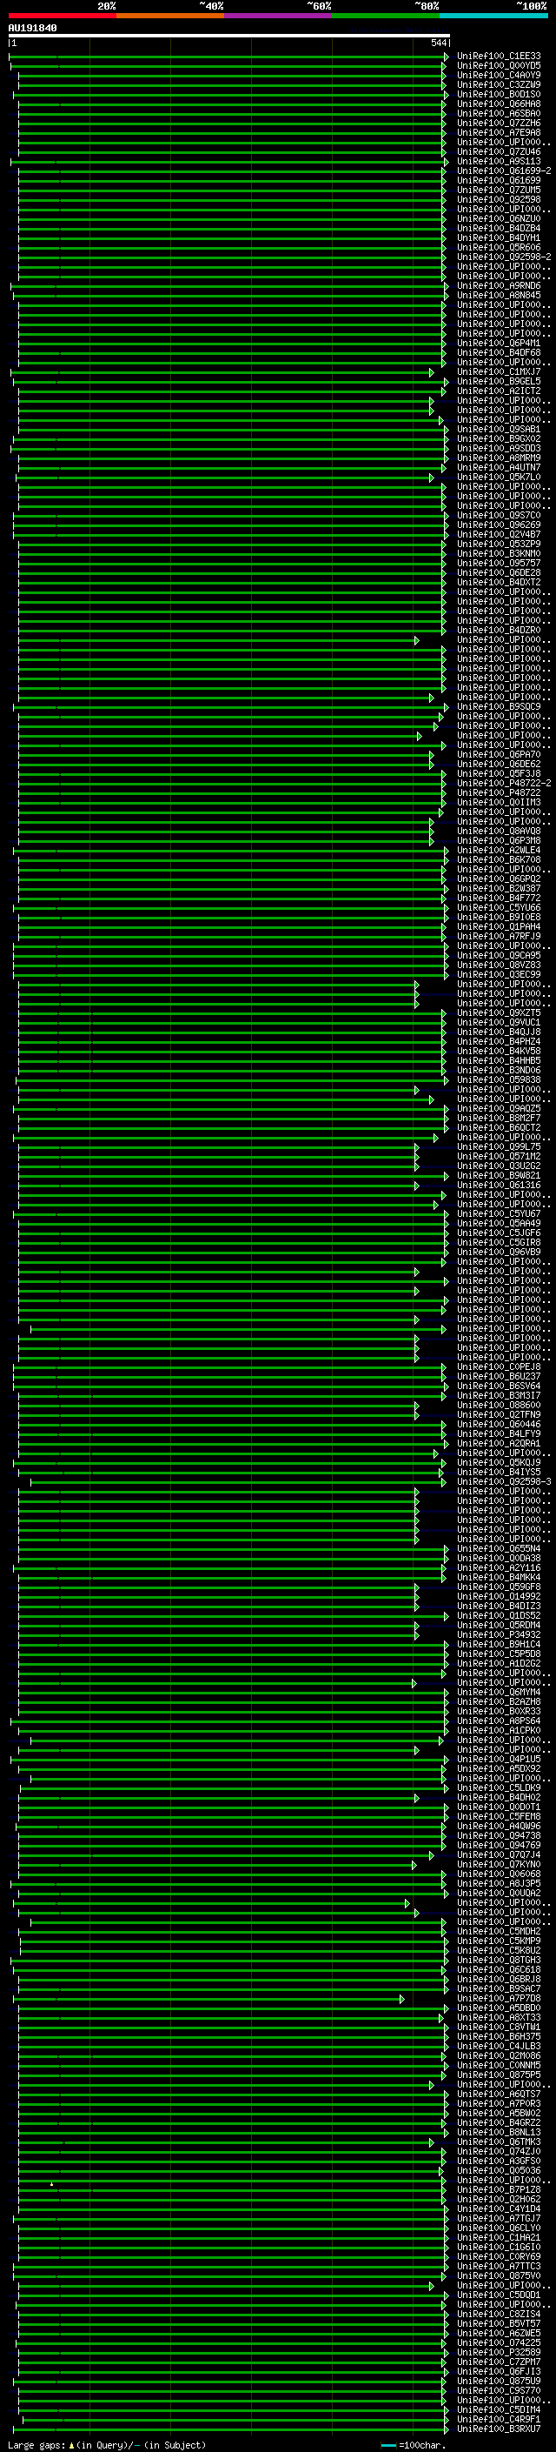Open hit UniRef100_C4A0Y9
The width and height of the screenshot is (556, 2452).
pos(498,75)
